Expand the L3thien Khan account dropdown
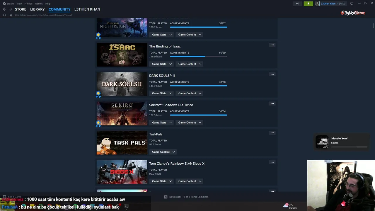The width and height of the screenshot is (375, 211). tap(329, 4)
